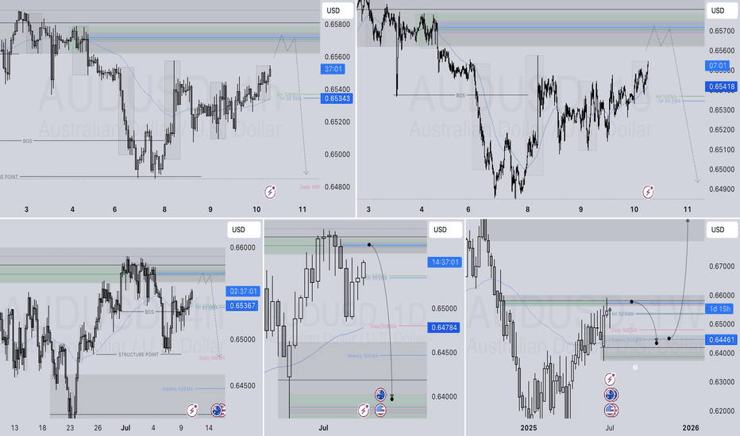Image resolution: width=740 pixels, height=436 pixels.
Task: Click the 0.67000 price axis value
Action: point(722,266)
